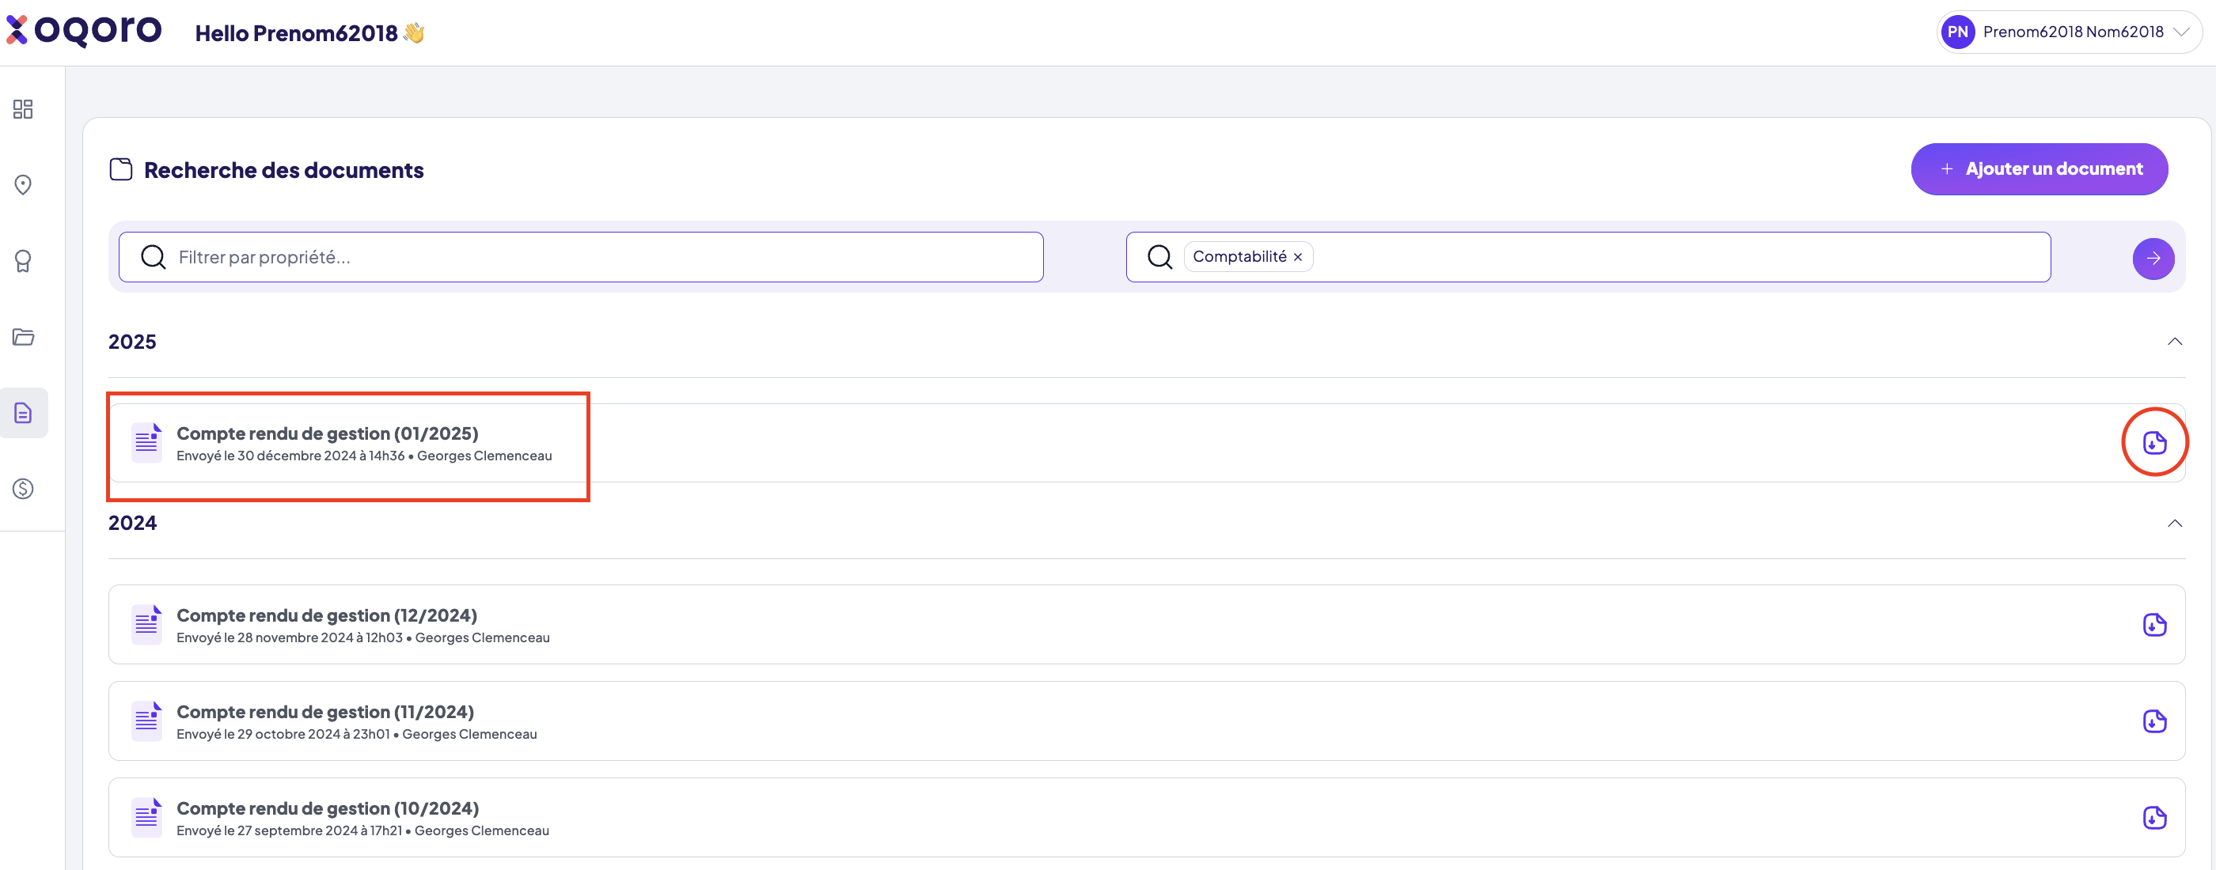Click the Recherche des documents title
This screenshot has width=2216, height=870.
point(284,170)
